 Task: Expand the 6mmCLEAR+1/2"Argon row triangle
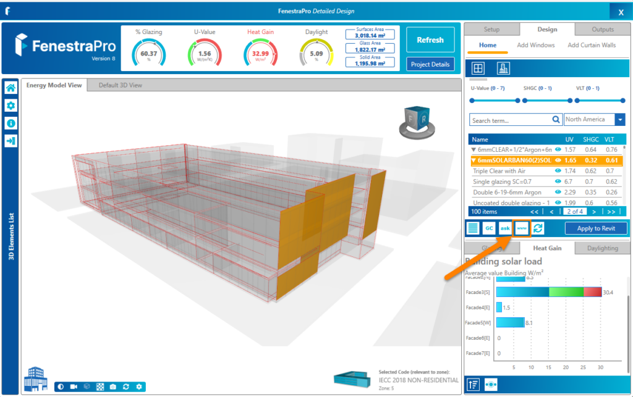coord(474,149)
